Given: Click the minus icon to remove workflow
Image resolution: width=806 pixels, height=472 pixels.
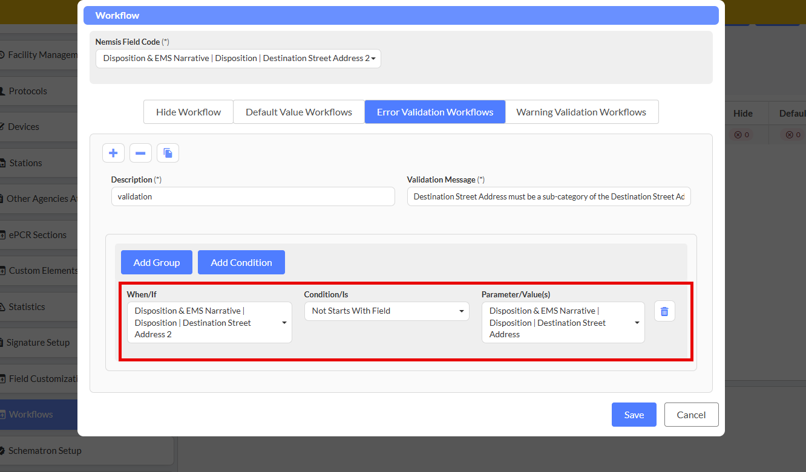Looking at the screenshot, I should pyautogui.click(x=140, y=154).
